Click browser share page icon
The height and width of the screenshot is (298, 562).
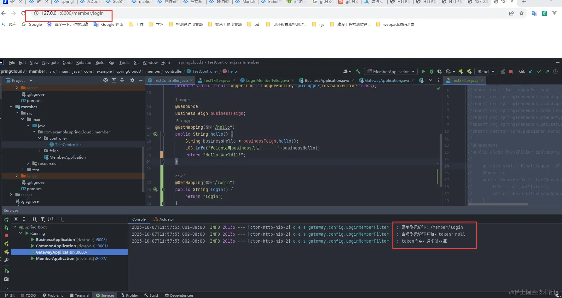[512, 13]
